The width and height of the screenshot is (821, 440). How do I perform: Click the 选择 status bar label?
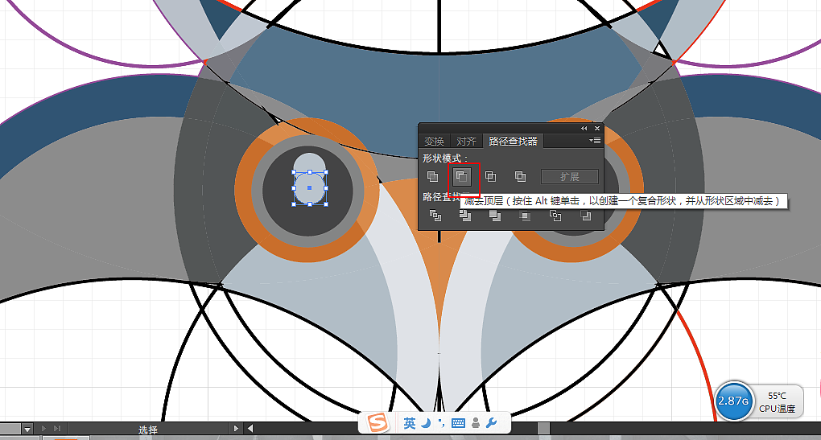click(x=147, y=430)
